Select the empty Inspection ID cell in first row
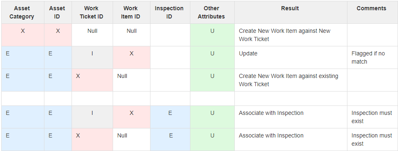This screenshot has height=151, width=398. pyautogui.click(x=170, y=35)
